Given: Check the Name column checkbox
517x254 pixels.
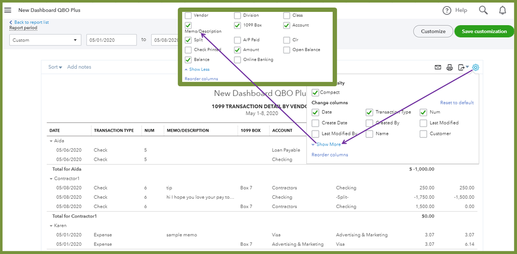Looking at the screenshot, I should pos(370,134).
